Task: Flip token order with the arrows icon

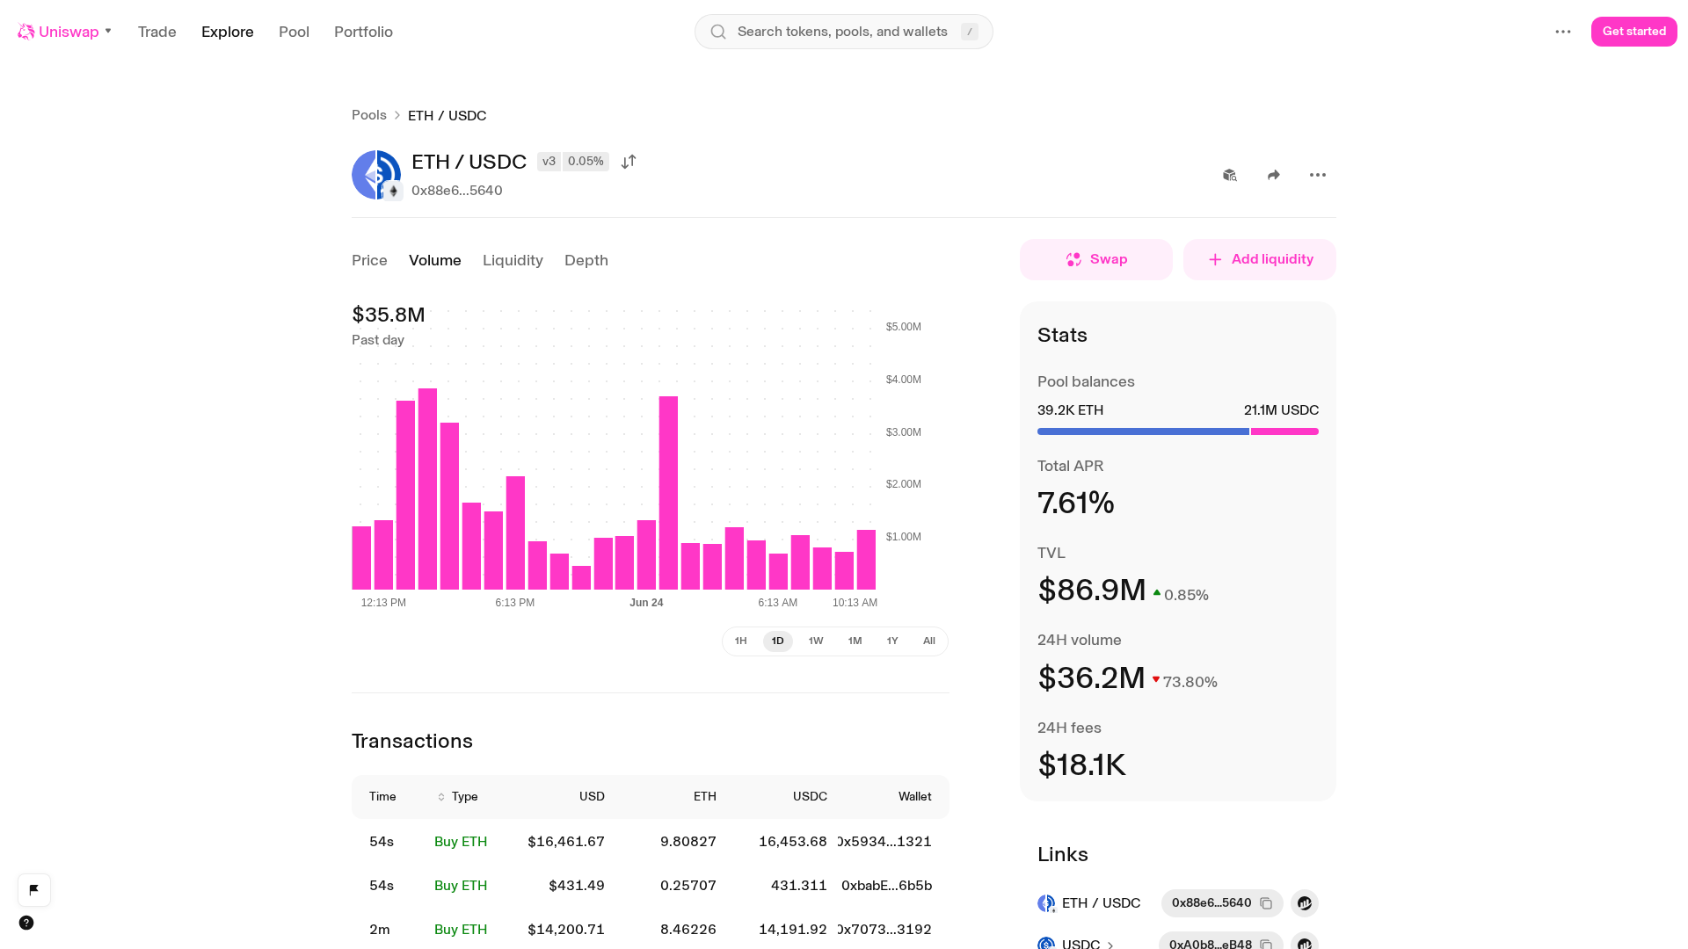Action: coord(629,162)
